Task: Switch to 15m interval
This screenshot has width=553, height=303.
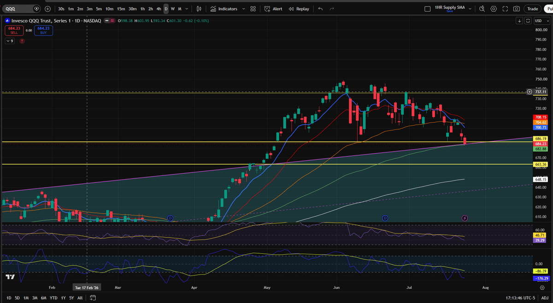Action: [x=121, y=9]
